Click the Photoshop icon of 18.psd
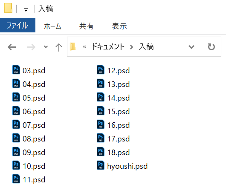This screenshot has height=196, width=226. (x=101, y=152)
